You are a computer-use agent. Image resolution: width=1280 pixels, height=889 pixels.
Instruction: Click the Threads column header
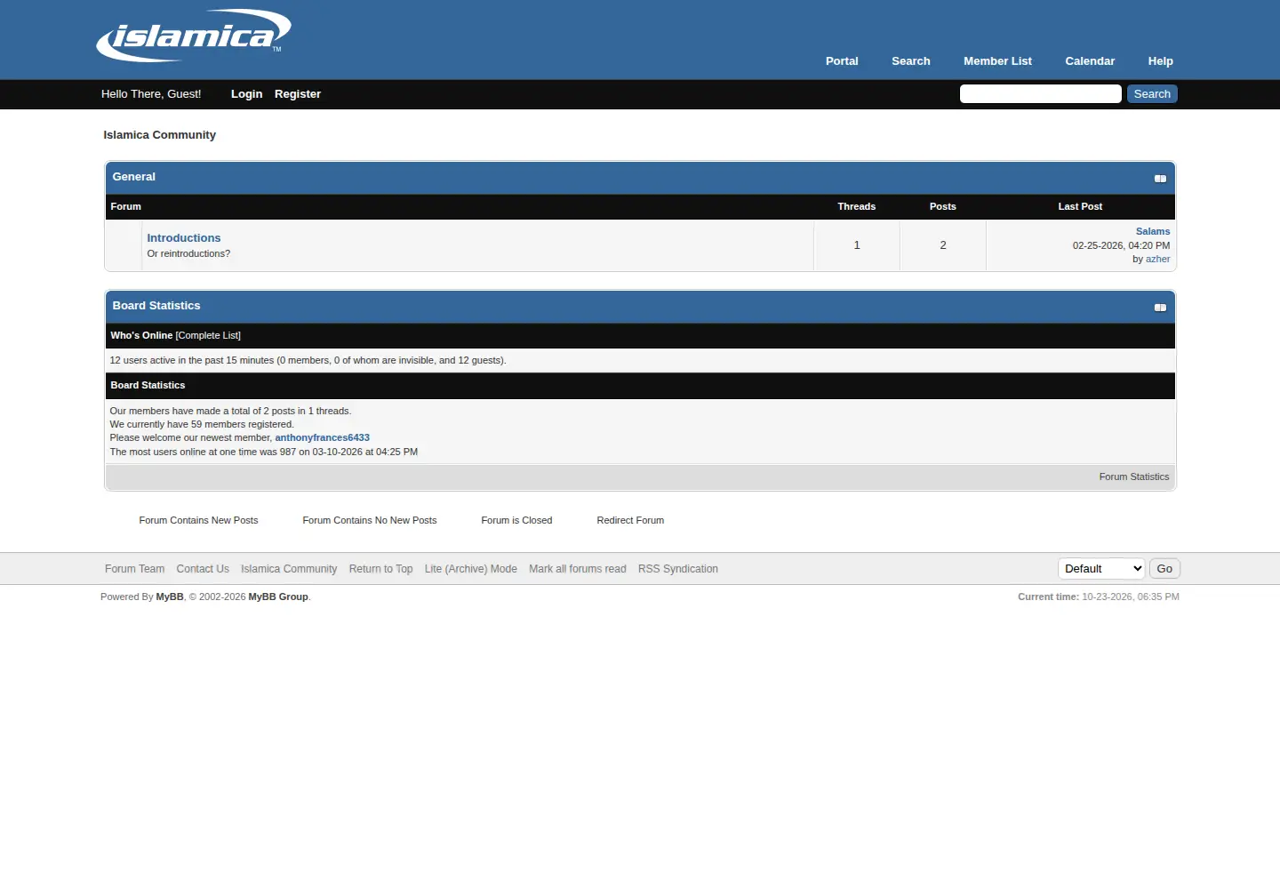point(856,207)
